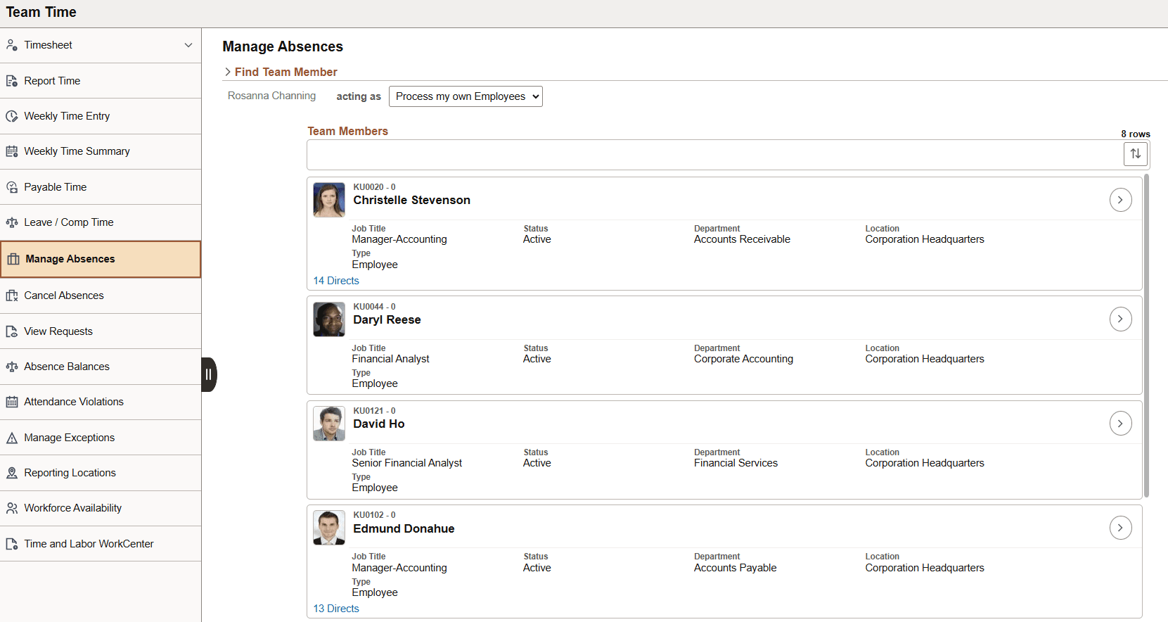Click Edmund Donahue's name
This screenshot has width=1168, height=622.
(404, 528)
